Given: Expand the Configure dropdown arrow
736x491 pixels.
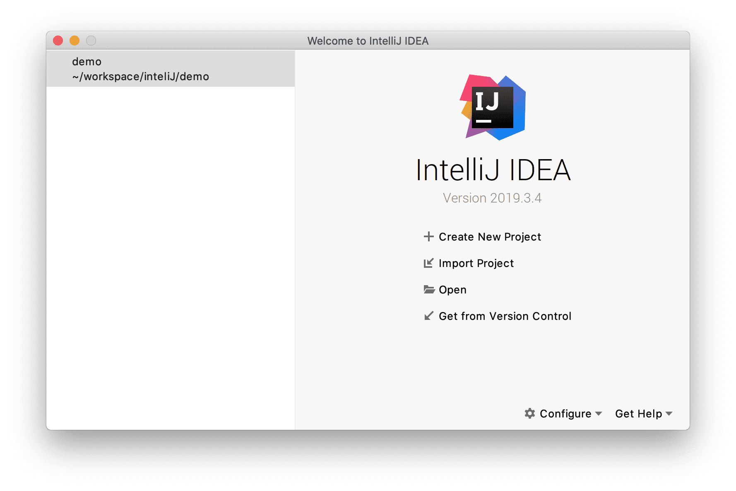Looking at the screenshot, I should click(599, 414).
